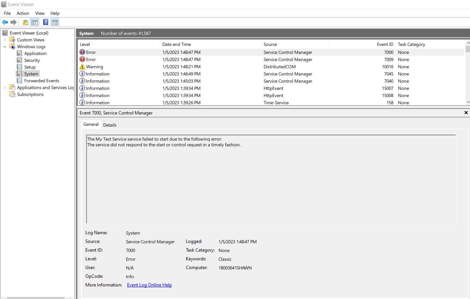Click the computer name '18003641SHAWN'
This screenshot has width=470, height=299.
(x=235, y=268)
